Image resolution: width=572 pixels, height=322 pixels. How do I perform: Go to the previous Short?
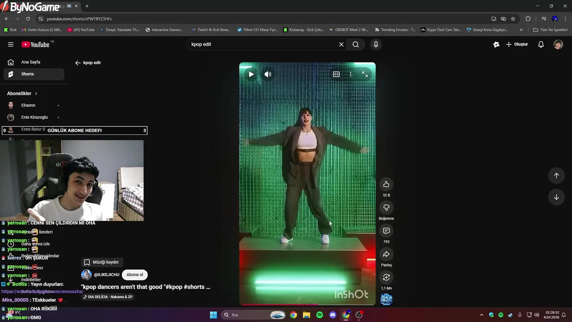coord(556,176)
